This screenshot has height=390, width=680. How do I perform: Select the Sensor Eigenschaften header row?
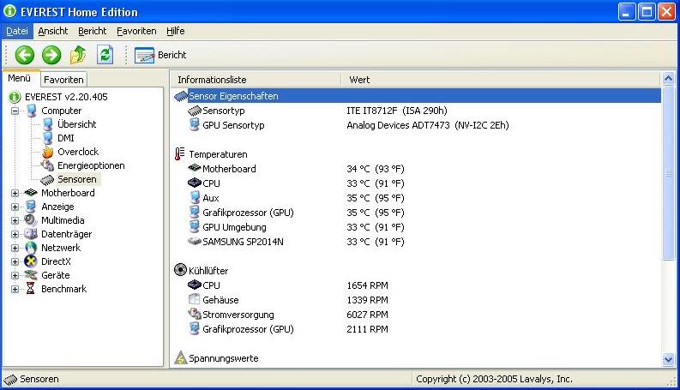[417, 96]
